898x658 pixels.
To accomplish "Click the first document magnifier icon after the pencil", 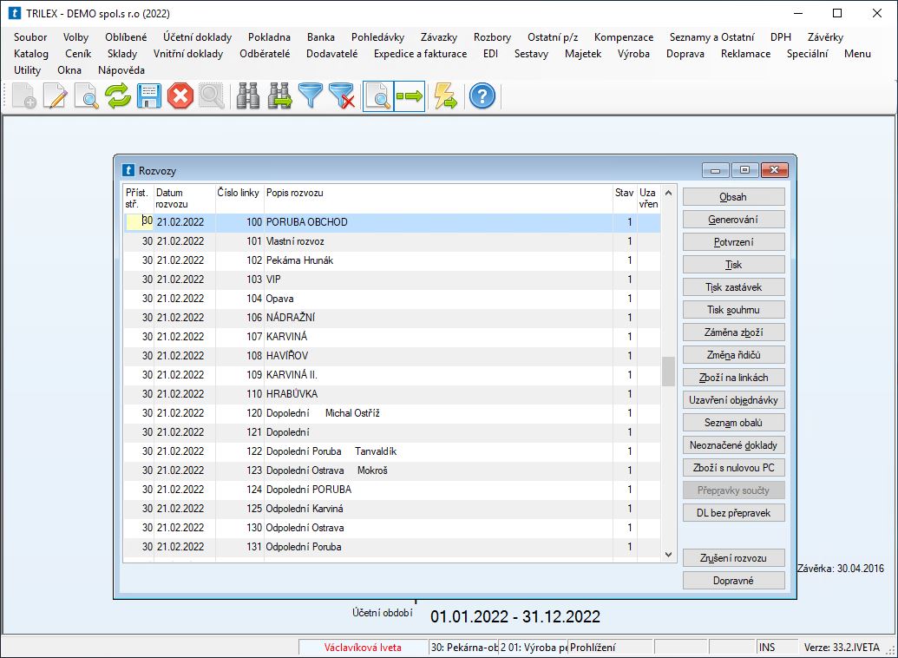I will (87, 96).
